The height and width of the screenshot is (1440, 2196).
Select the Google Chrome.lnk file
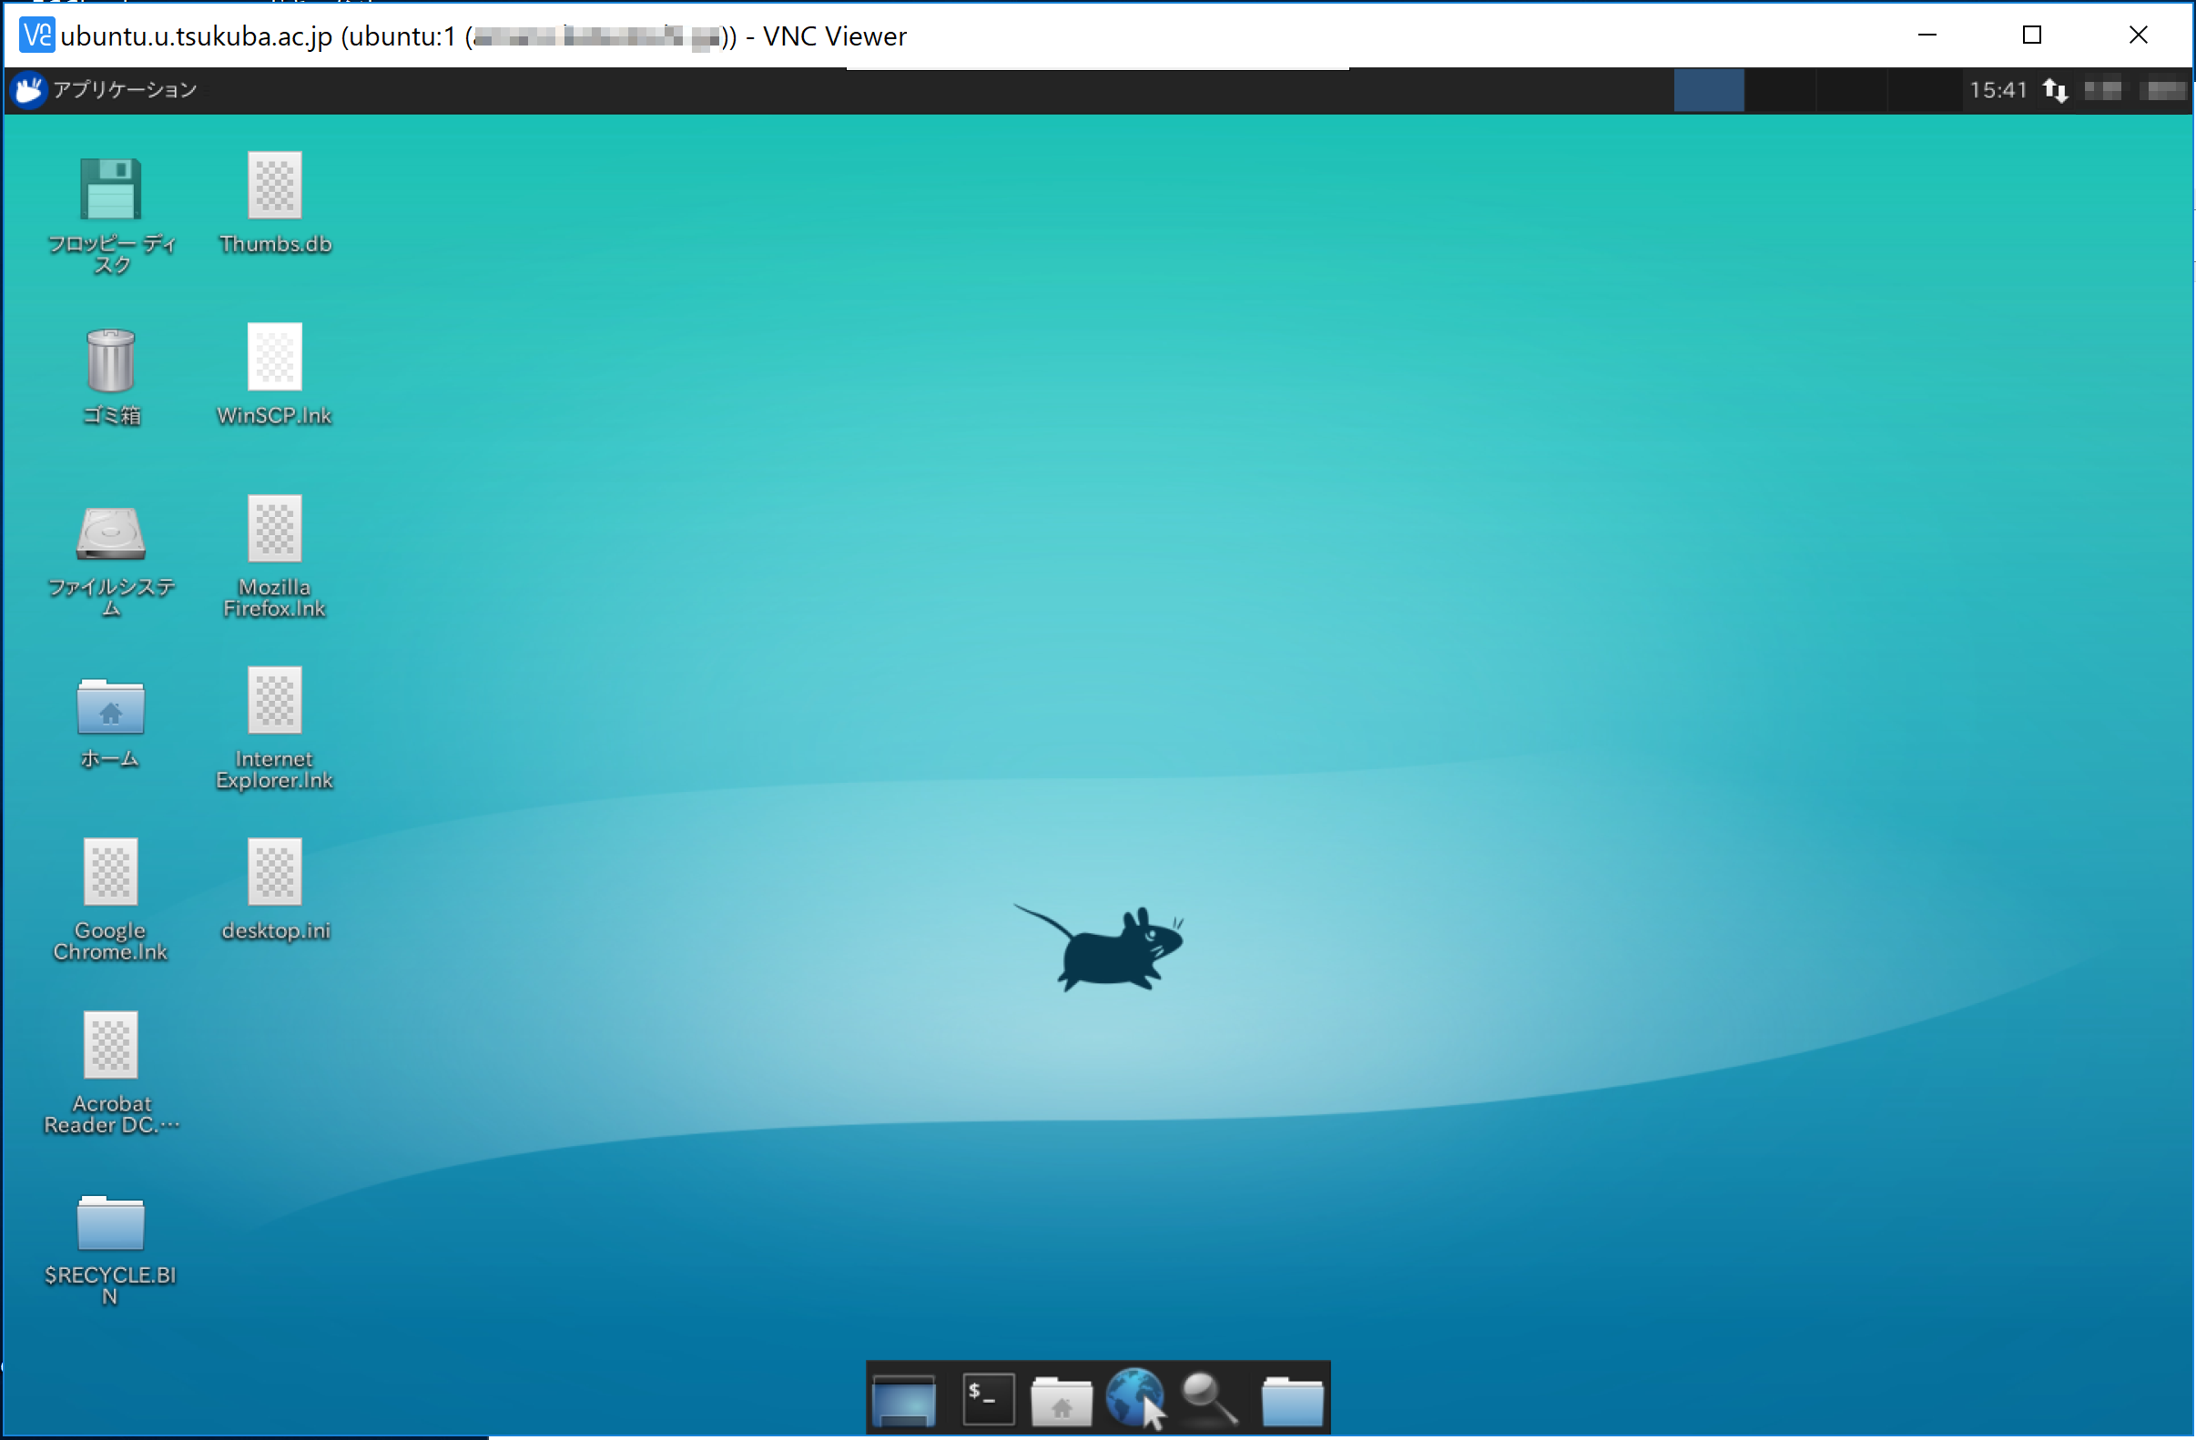click(111, 873)
